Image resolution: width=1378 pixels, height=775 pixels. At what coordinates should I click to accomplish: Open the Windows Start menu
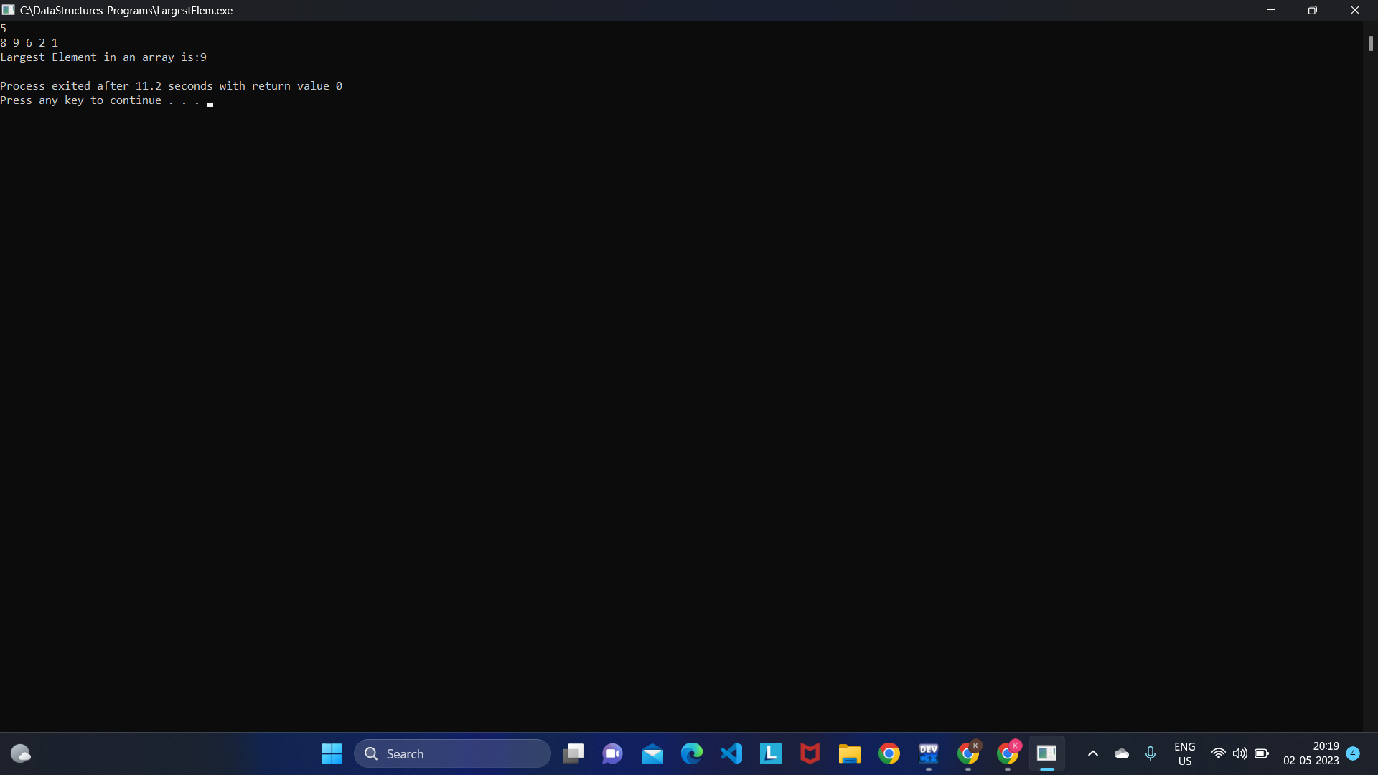(332, 753)
